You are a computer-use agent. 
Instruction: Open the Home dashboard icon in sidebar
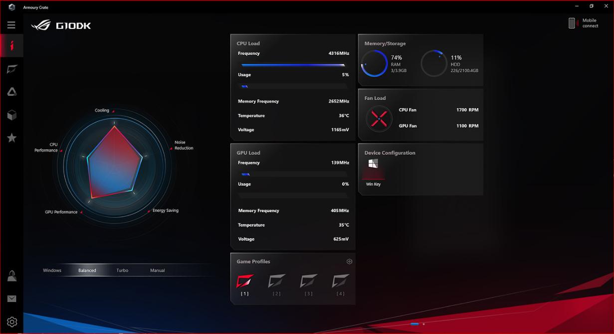(x=12, y=46)
